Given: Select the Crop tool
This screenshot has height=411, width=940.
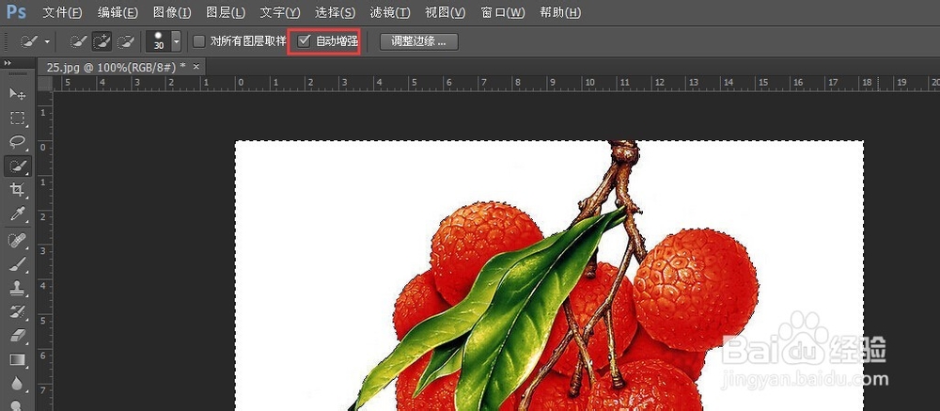Looking at the screenshot, I should coord(17,190).
